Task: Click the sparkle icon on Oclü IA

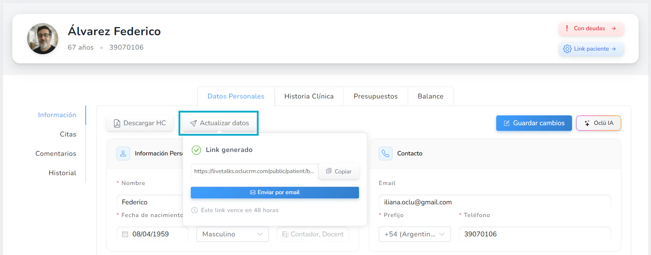Action: [587, 123]
